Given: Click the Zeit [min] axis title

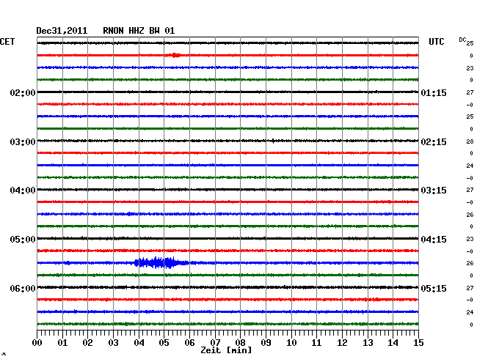Looking at the screenshot, I should [226, 350].
